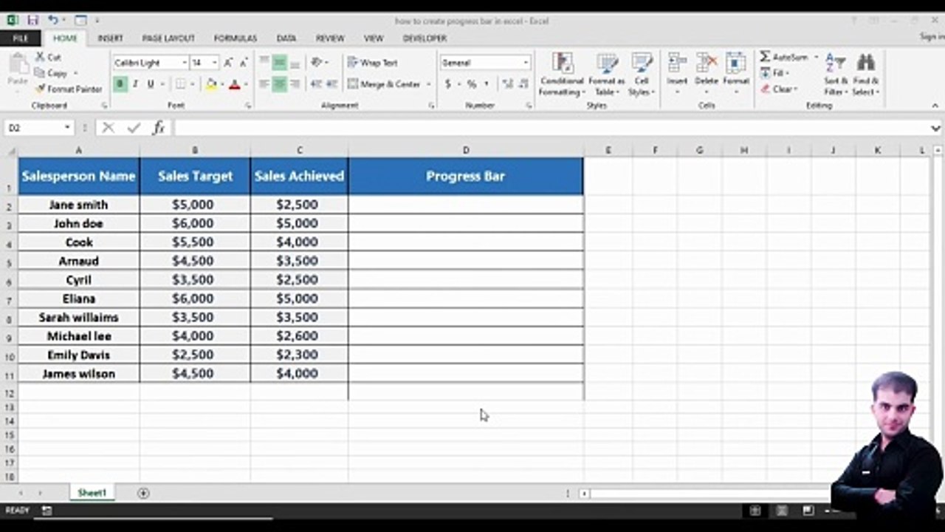Expand the Fill Color dropdown arrow
Image resolution: width=945 pixels, height=532 pixels.
tap(222, 84)
